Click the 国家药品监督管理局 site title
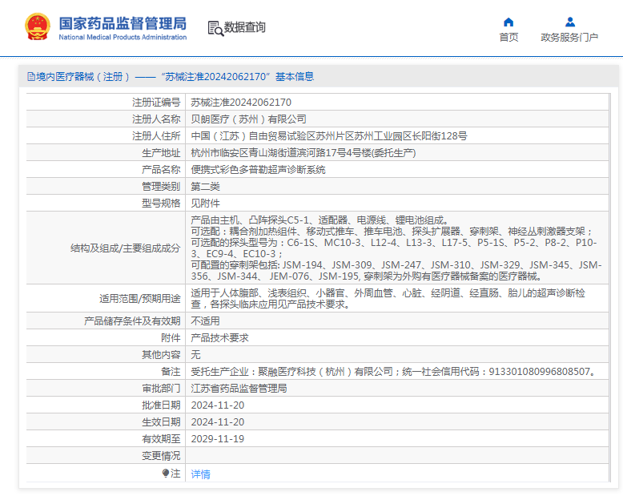 pyautogui.click(x=123, y=22)
